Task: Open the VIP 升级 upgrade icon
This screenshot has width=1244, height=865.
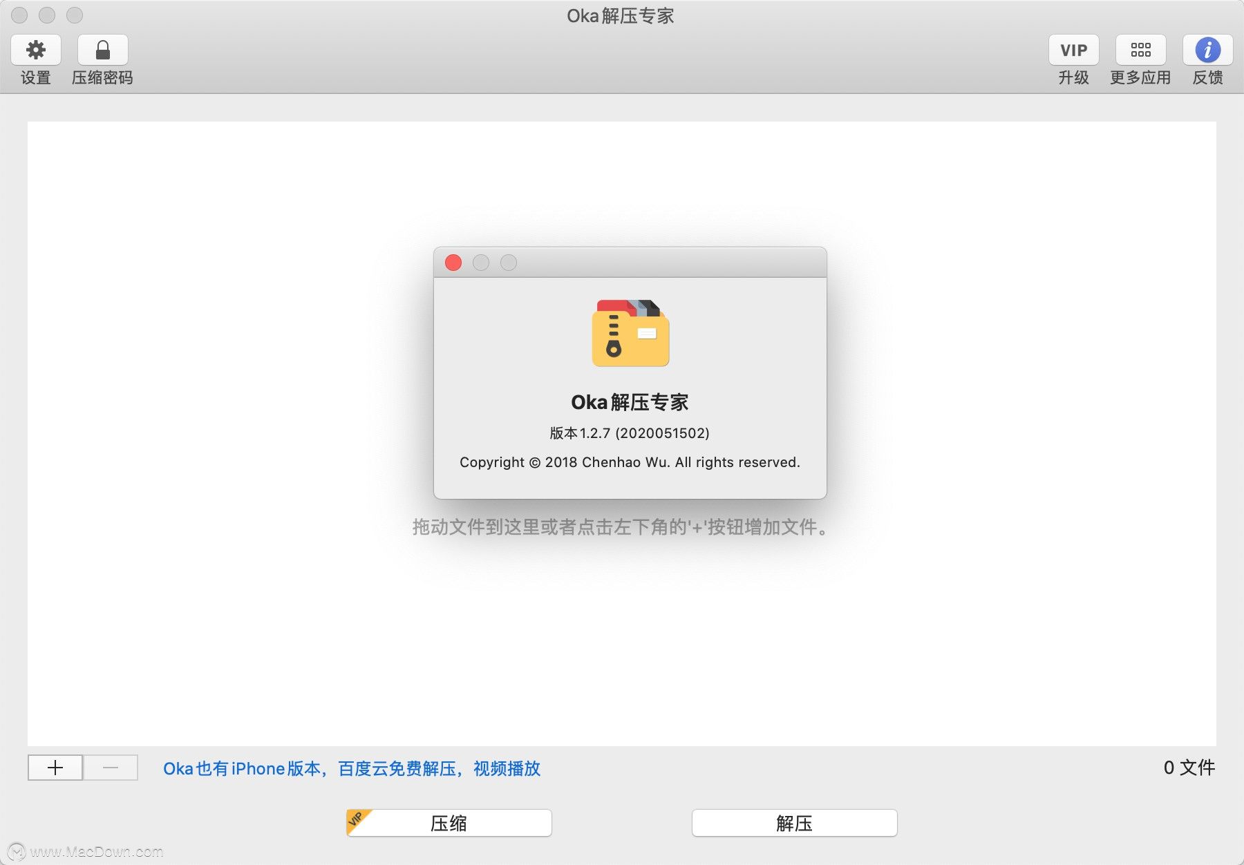Action: tap(1073, 50)
